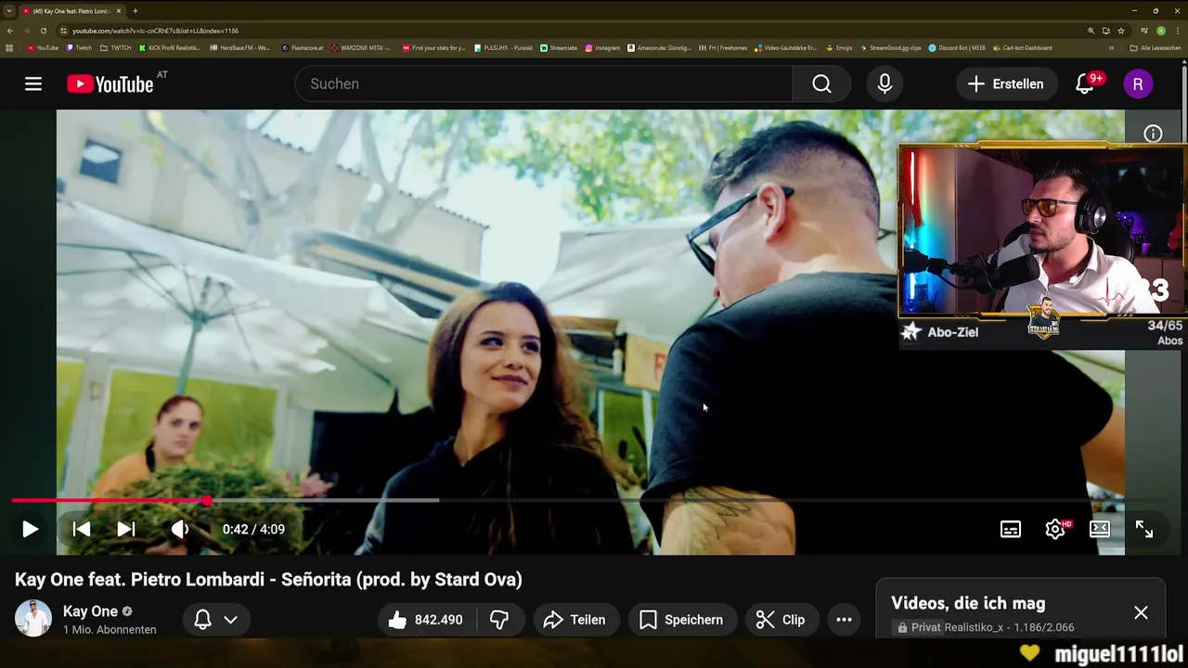Open the YouTube bookmark
Screen dimensions: 1188x668
coord(43,48)
